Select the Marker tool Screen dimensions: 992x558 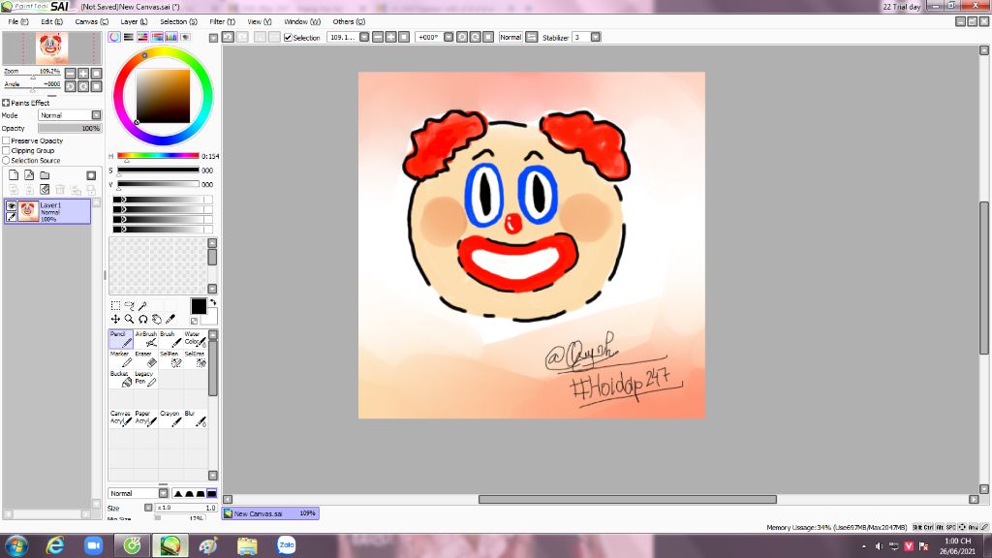click(120, 358)
